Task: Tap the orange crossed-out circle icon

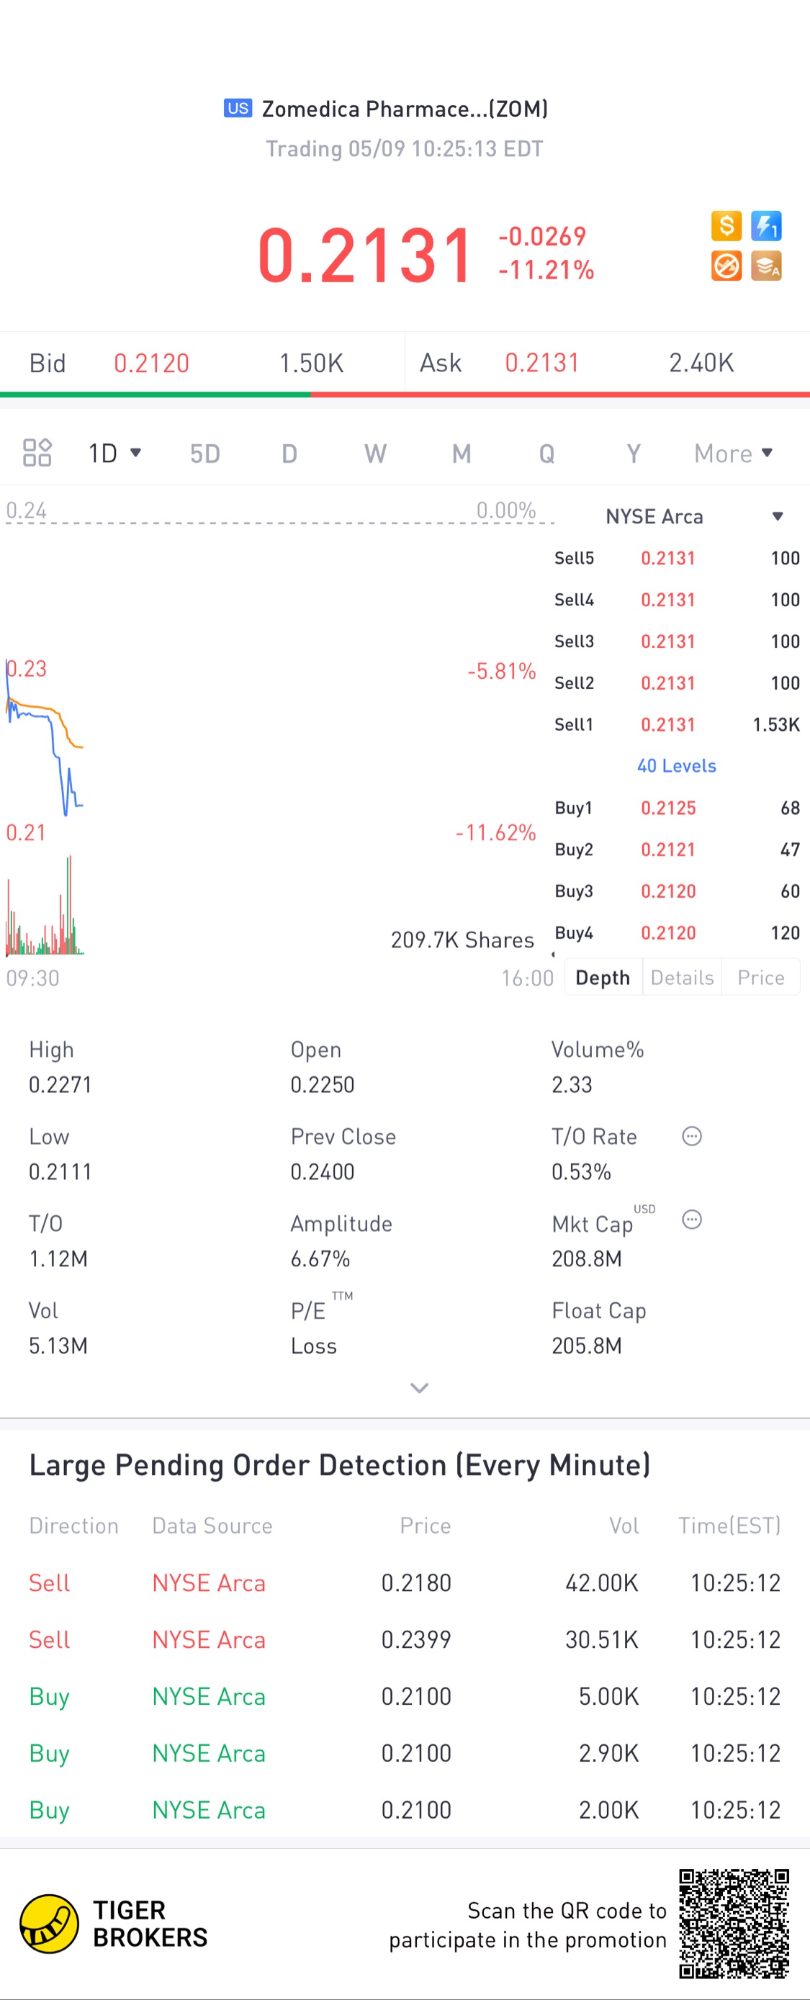Action: 726,266
